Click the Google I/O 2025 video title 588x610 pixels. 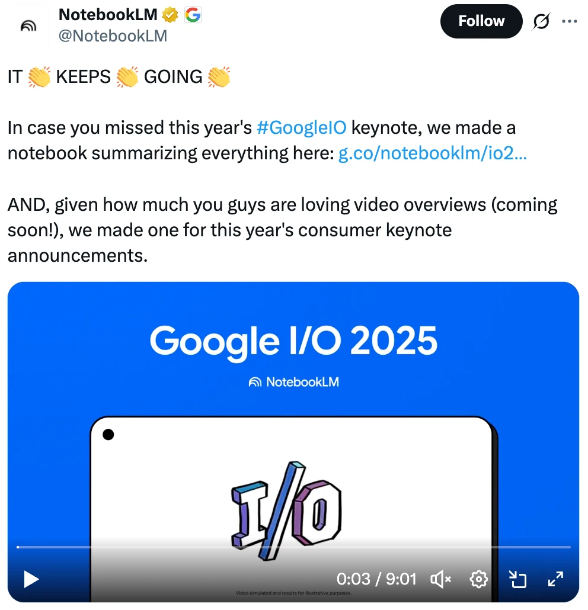(x=293, y=341)
